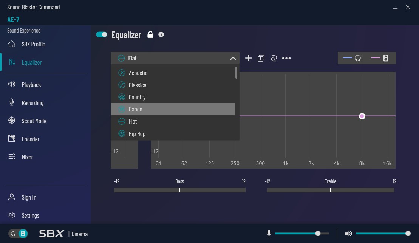419x243 pixels.
Task: Show Equalizer info tooltip icon
Action: tap(161, 34)
